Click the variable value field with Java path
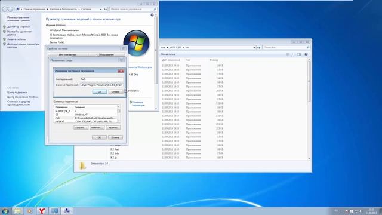Viewport: 382px width, 215px height. point(101,85)
